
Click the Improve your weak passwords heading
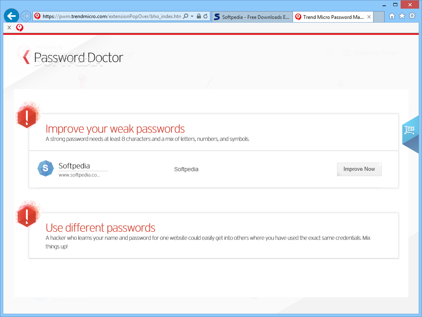coord(115,129)
